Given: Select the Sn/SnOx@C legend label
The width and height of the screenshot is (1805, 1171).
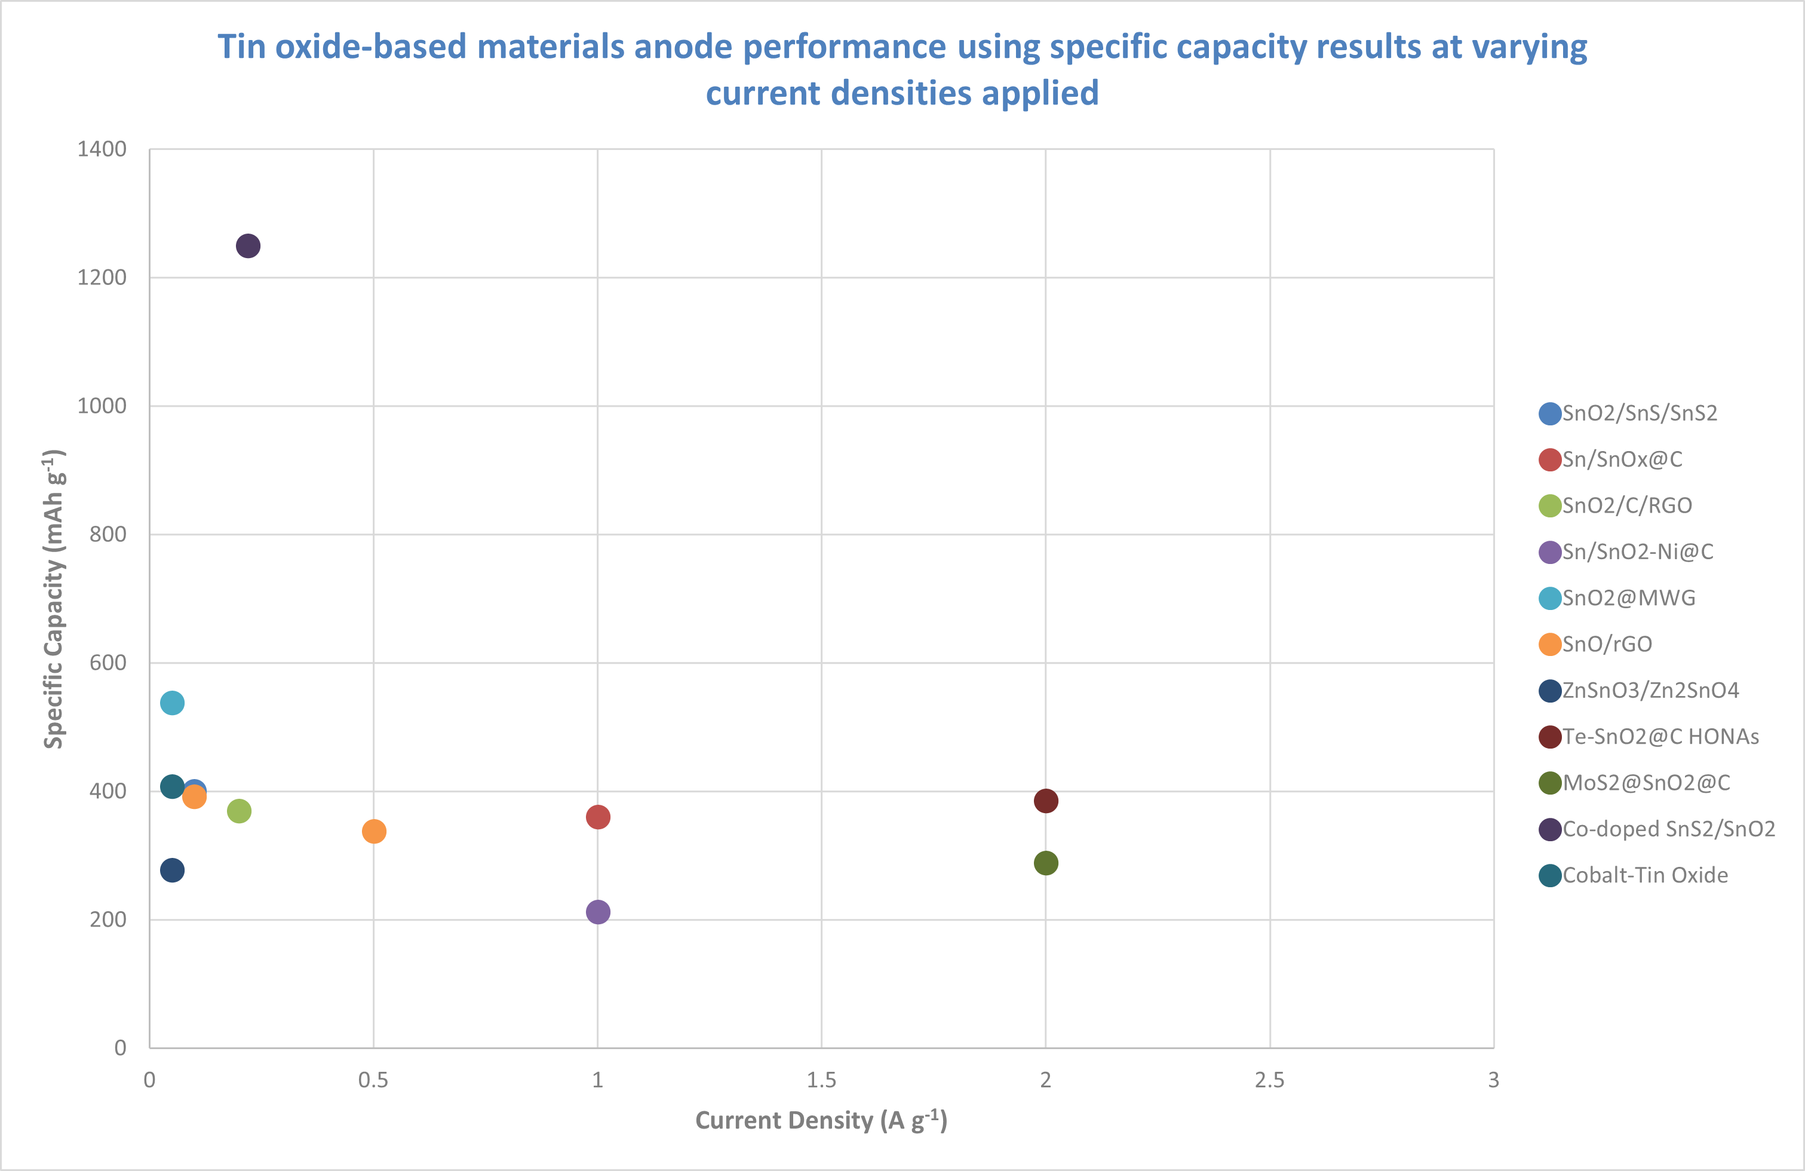Looking at the screenshot, I should pos(1622,459).
